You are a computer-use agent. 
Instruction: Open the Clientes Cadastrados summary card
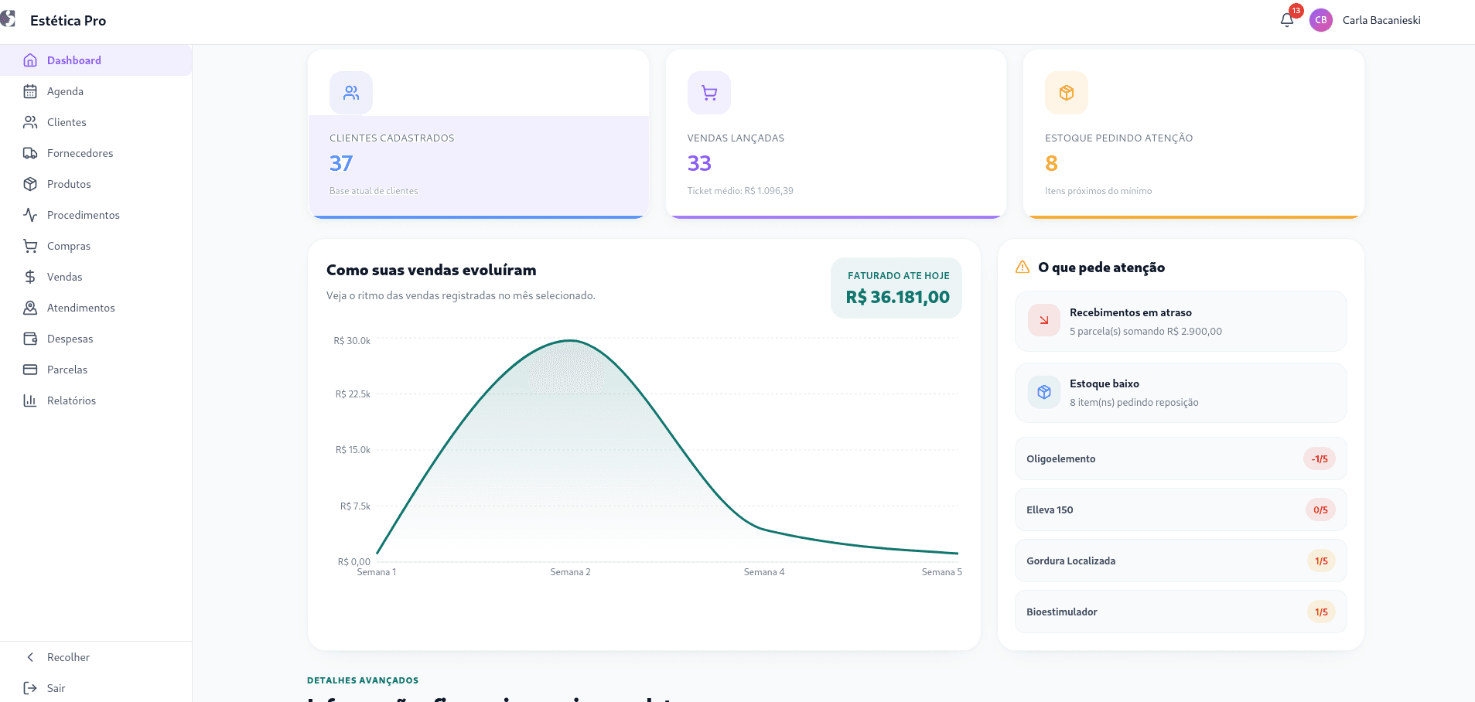tap(478, 135)
